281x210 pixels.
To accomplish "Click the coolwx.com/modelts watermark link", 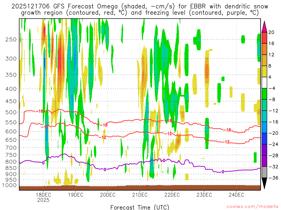I will click(252, 207).
